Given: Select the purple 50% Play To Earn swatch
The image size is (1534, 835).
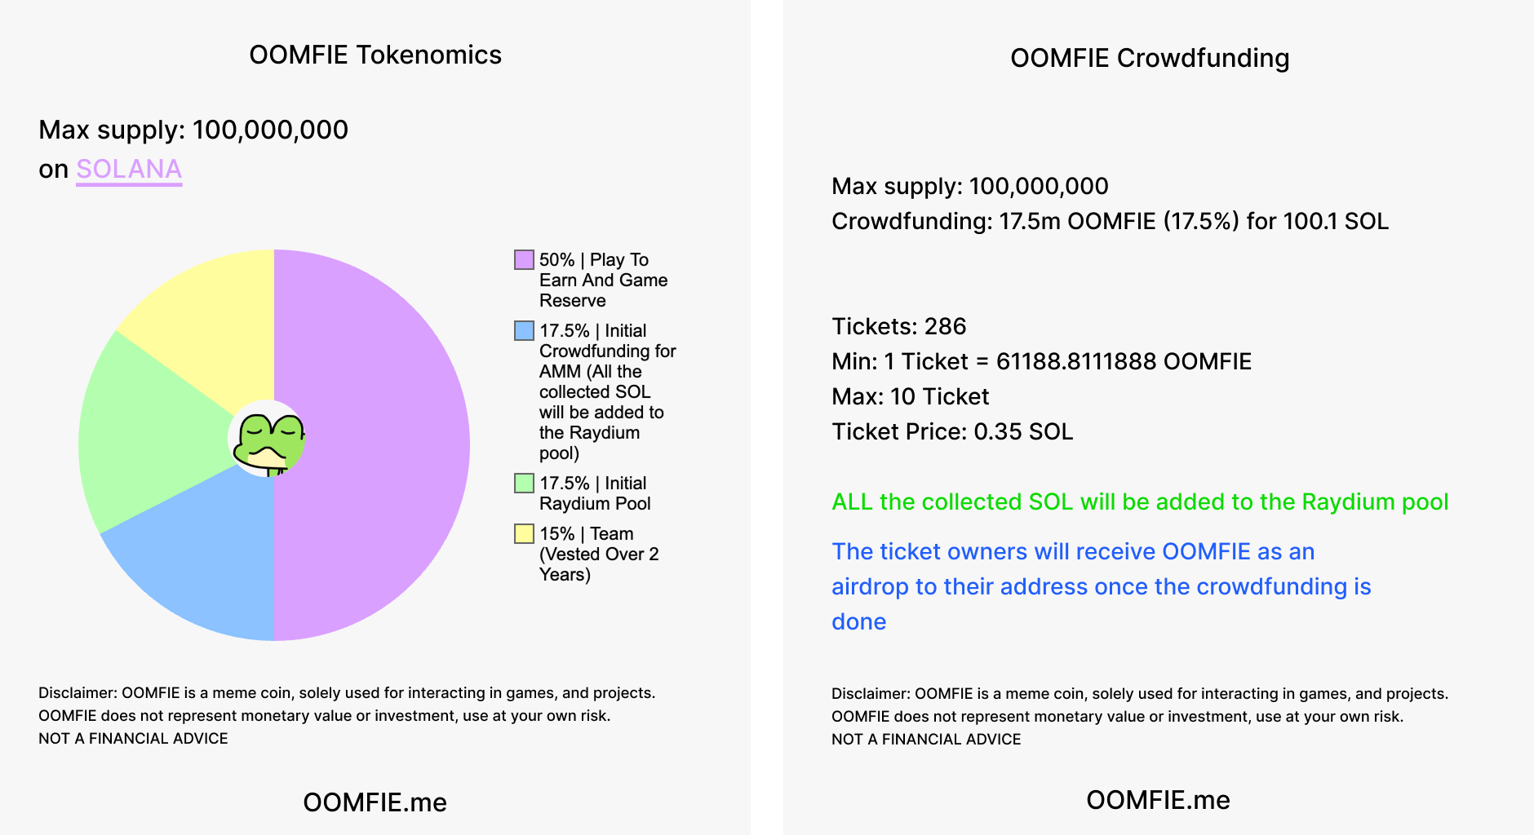Looking at the screenshot, I should coord(524,260).
